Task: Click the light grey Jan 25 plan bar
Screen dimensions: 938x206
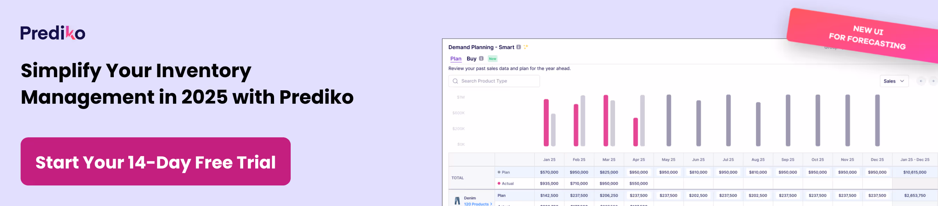Action: (x=553, y=130)
